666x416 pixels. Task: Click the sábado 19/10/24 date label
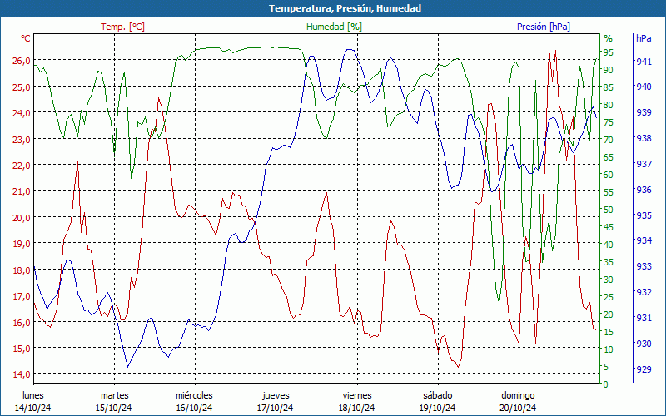tap(438, 402)
